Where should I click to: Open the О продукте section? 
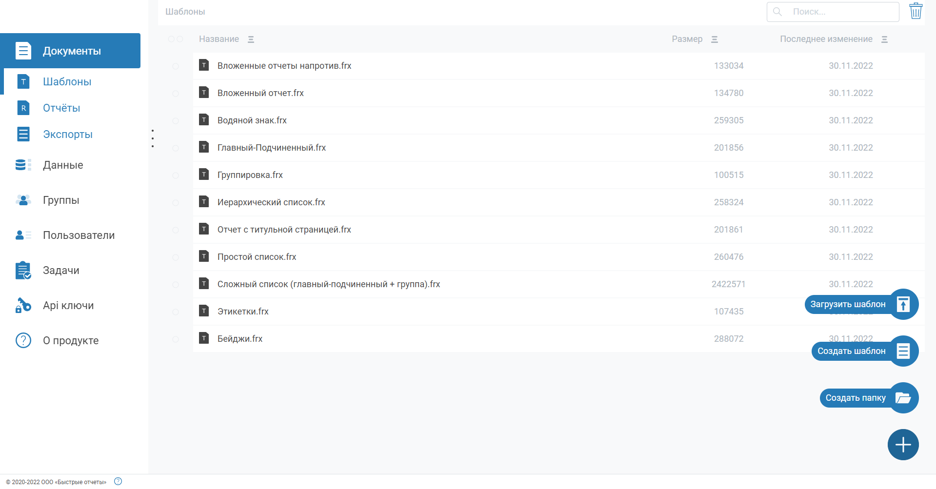[x=70, y=341]
